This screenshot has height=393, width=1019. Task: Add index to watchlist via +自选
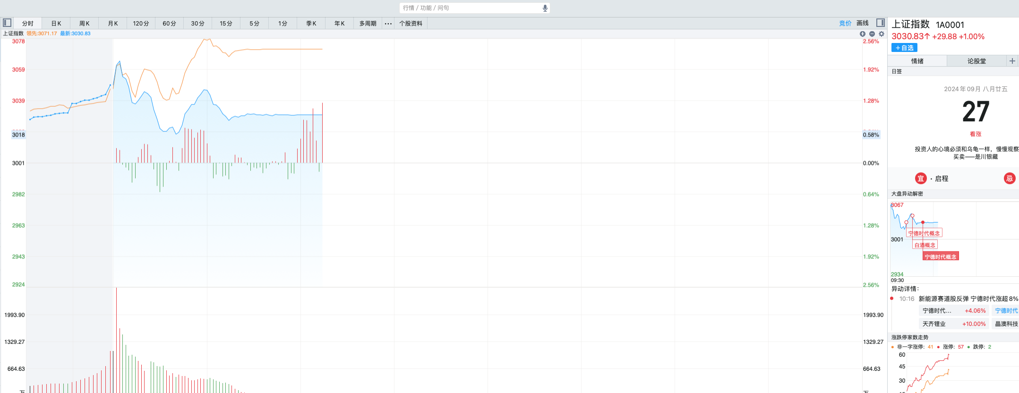pos(904,48)
